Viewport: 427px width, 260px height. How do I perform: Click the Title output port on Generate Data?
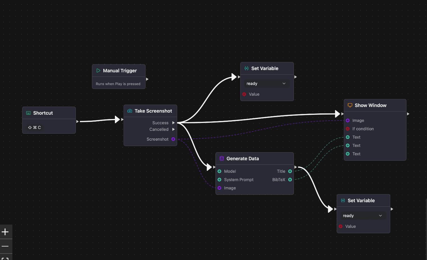click(290, 171)
